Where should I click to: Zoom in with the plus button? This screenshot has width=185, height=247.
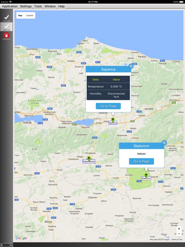179,229
